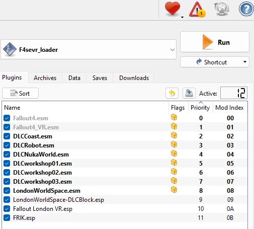This screenshot has height=229, width=254.
Task: Uncheck the DLCRobot.esm checkbox
Action: (7, 145)
